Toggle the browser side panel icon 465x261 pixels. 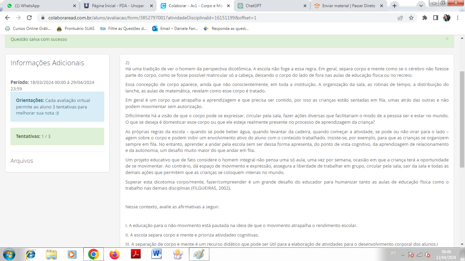pyautogui.click(x=435, y=18)
